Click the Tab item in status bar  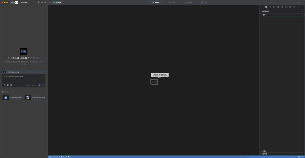(299, 157)
